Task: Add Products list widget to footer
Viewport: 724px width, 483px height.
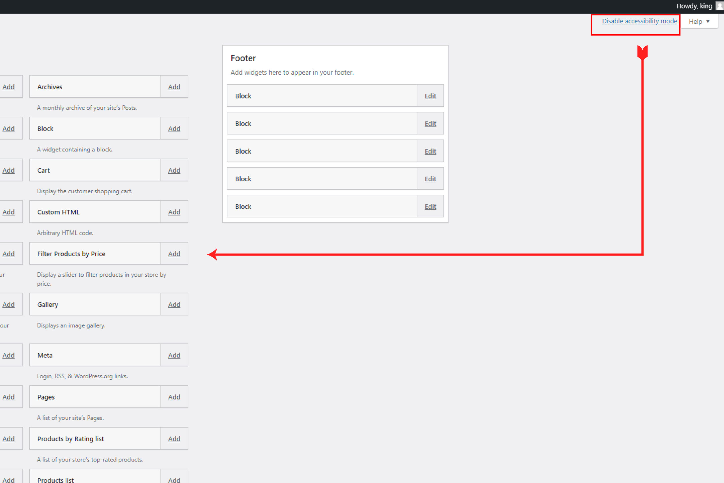Action: pyautogui.click(x=173, y=480)
